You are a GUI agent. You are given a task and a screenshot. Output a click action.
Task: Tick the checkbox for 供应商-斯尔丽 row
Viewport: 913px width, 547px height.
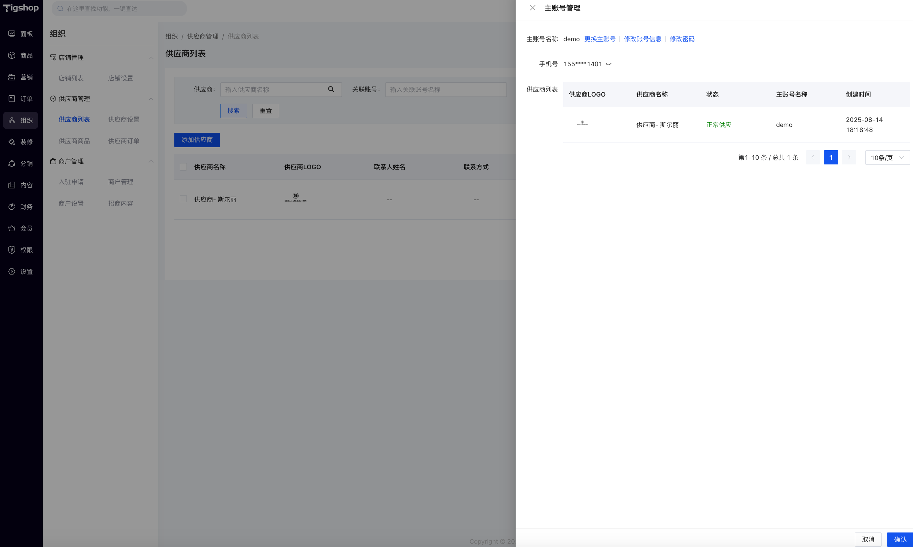point(183,199)
